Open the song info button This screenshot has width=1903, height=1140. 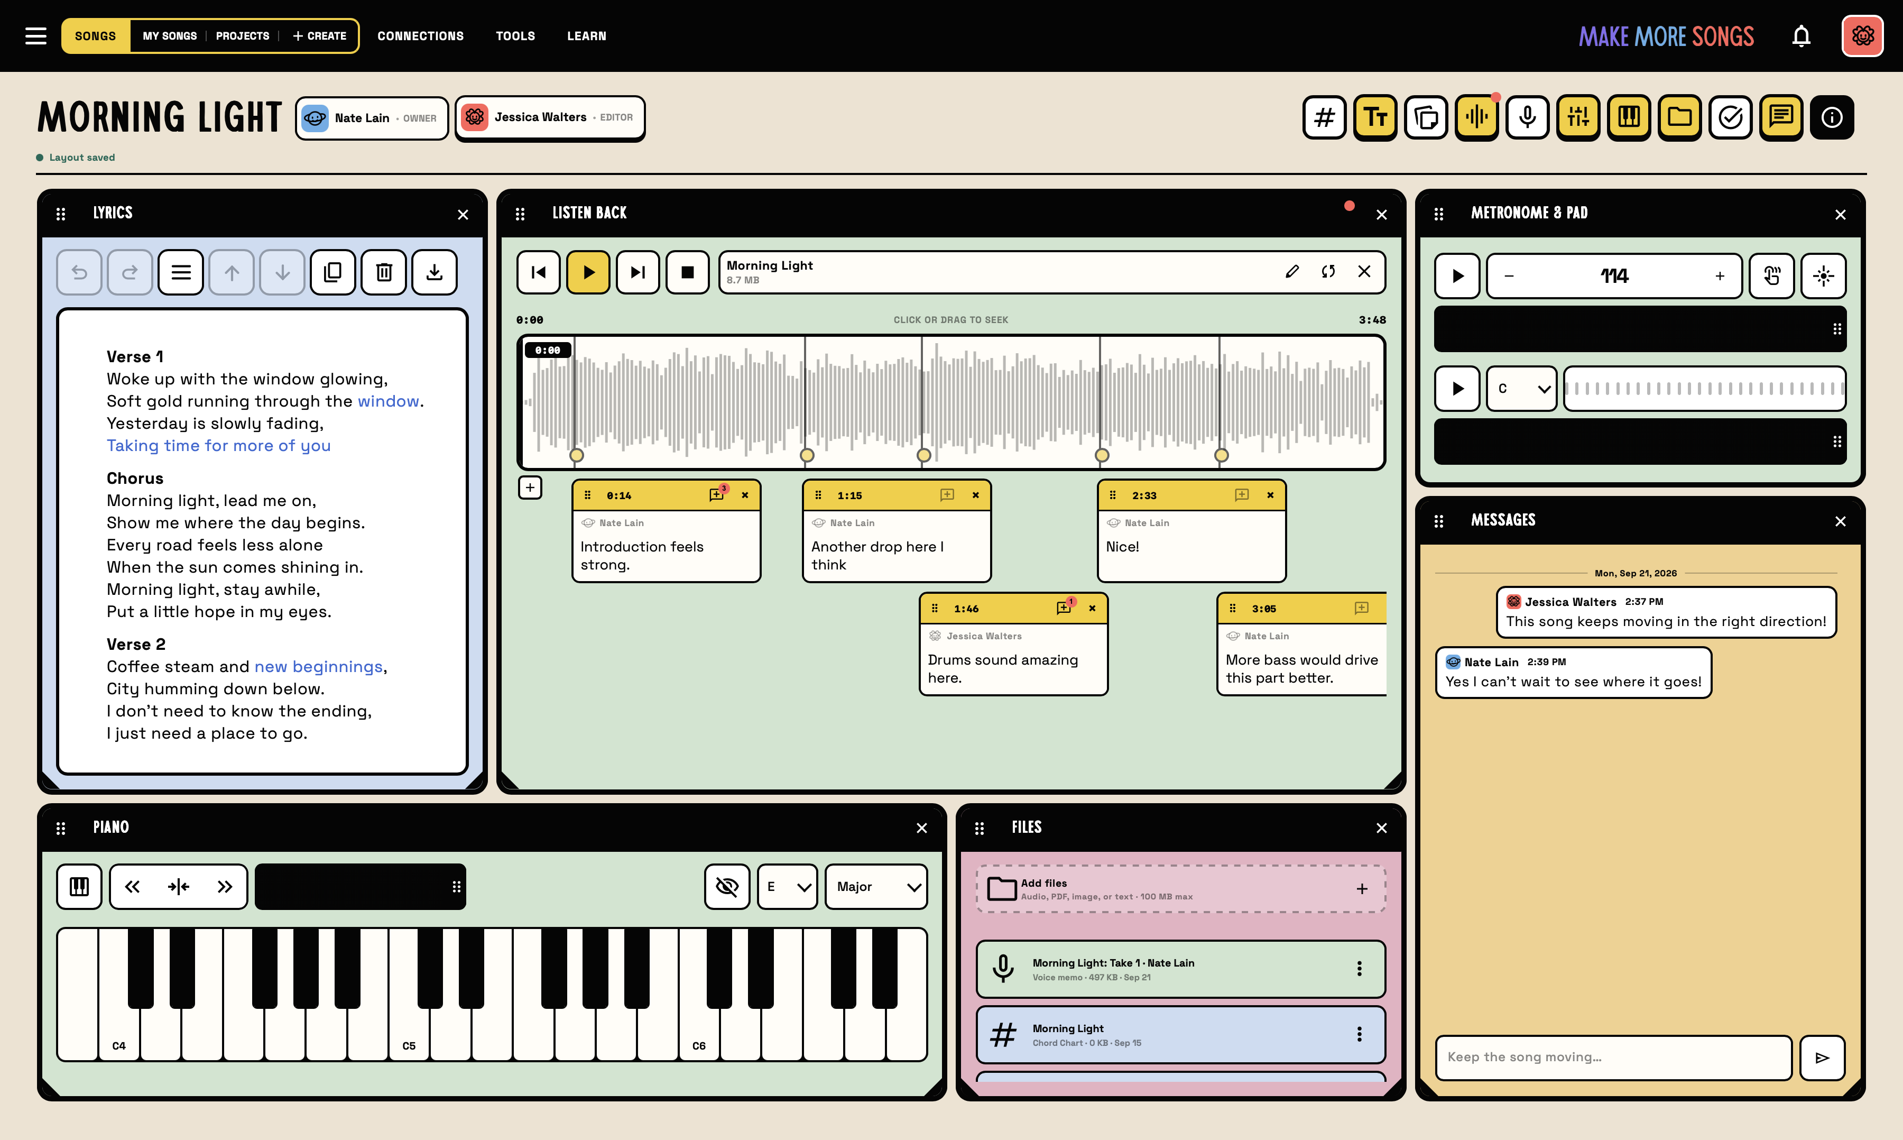click(x=1832, y=117)
